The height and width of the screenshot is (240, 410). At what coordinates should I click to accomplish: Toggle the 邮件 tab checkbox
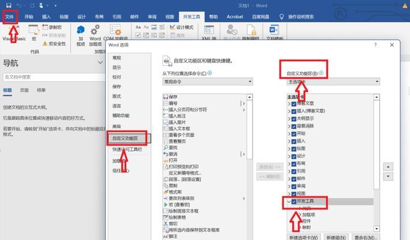(x=294, y=179)
